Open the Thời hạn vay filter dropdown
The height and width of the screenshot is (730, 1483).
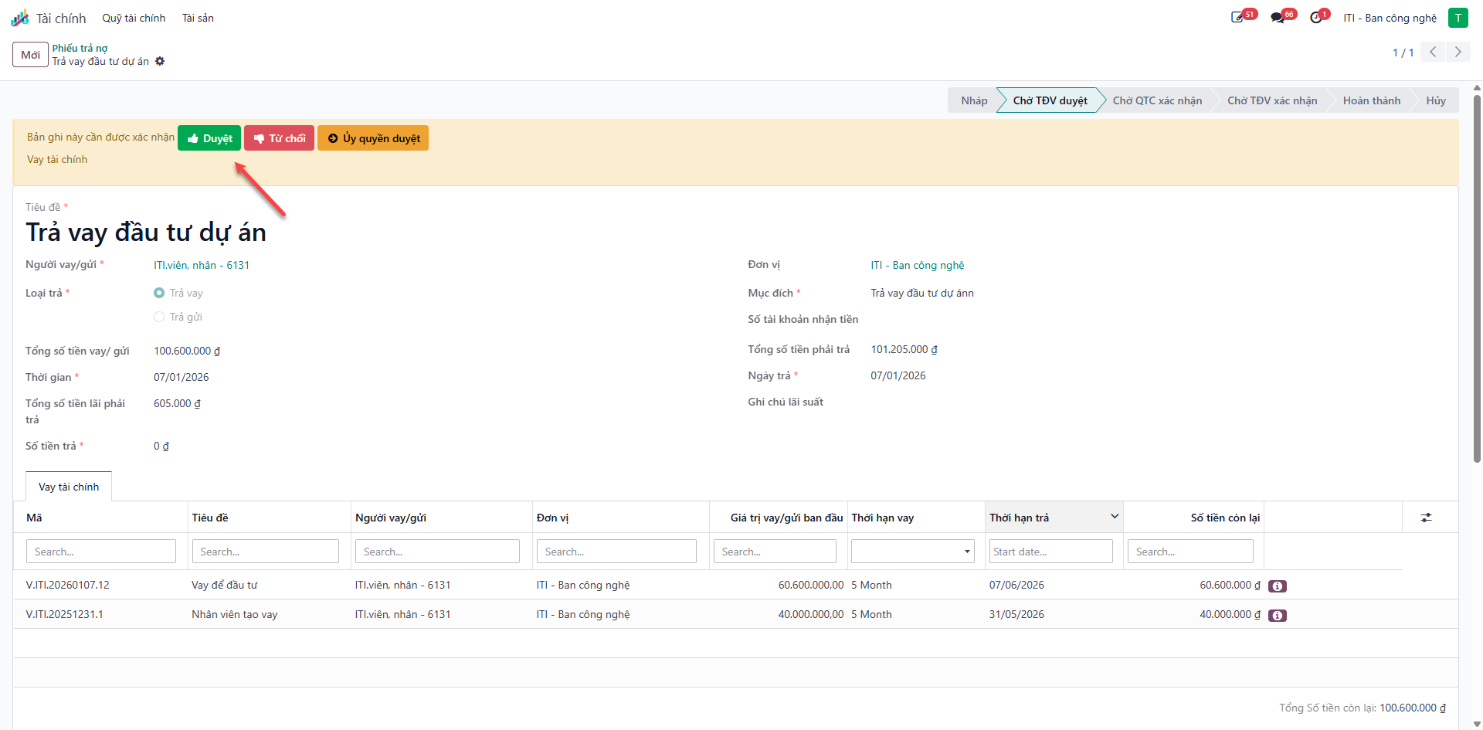tap(912, 552)
